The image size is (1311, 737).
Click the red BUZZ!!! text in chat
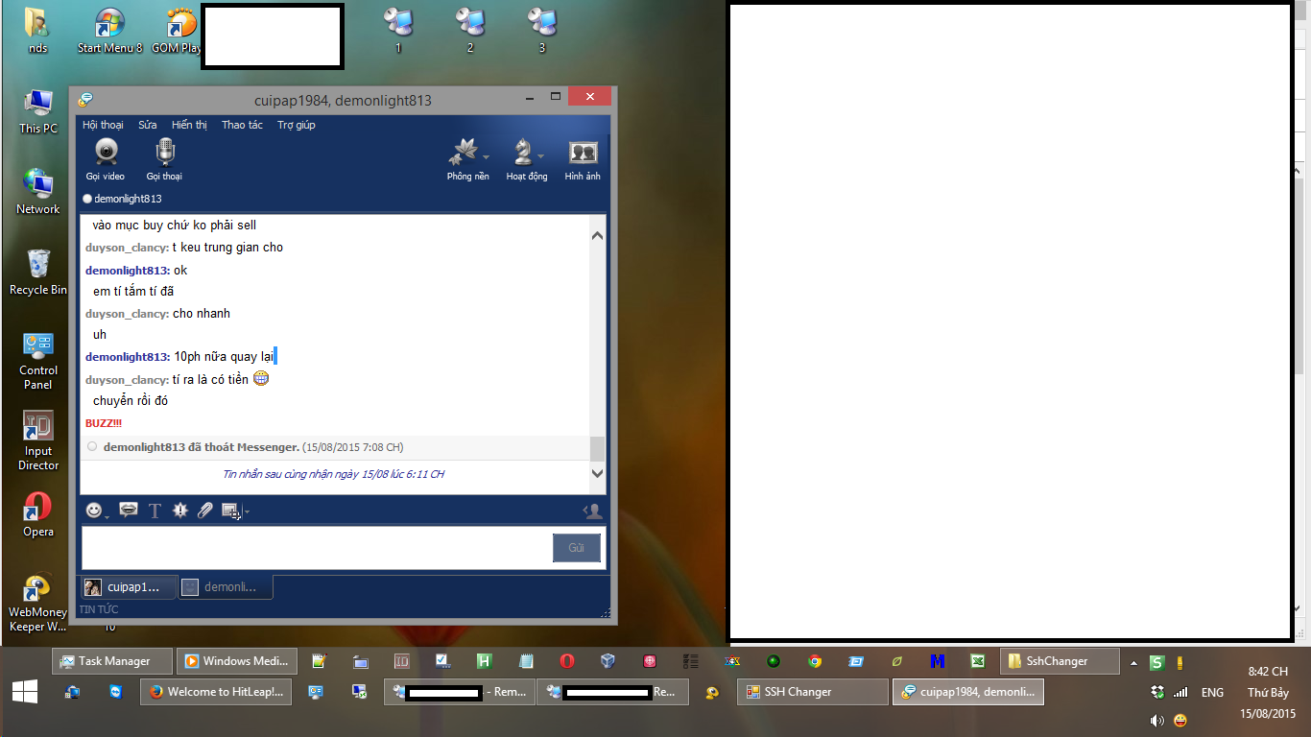[104, 423]
